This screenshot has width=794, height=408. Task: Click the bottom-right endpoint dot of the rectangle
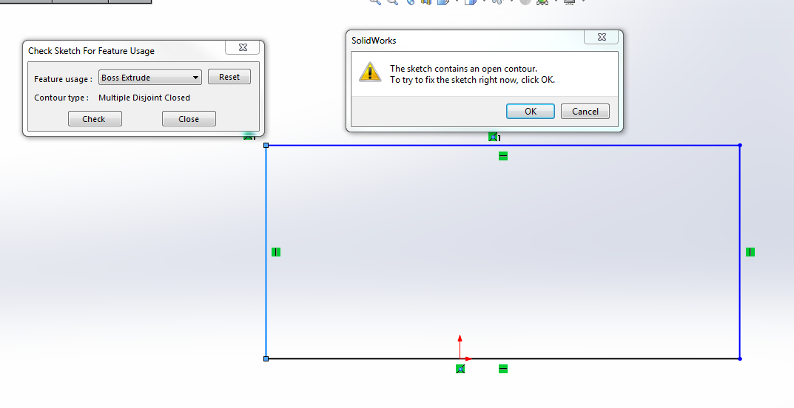coord(740,359)
